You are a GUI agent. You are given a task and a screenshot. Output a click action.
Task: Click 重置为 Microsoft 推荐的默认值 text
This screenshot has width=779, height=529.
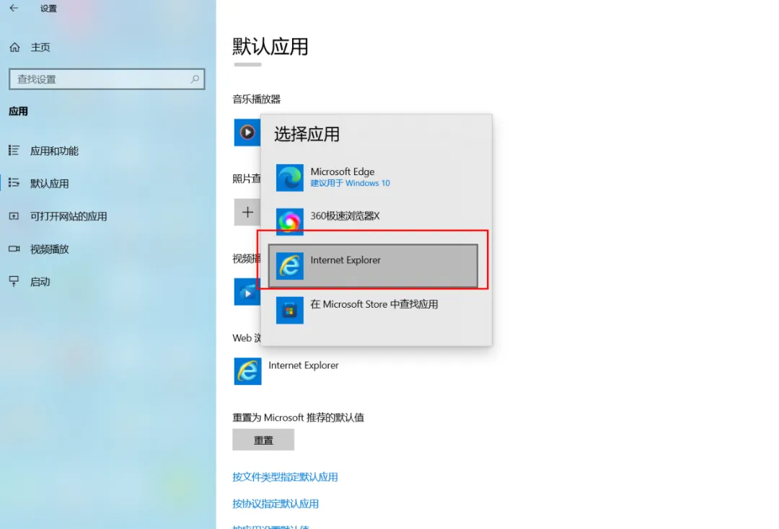(x=298, y=417)
